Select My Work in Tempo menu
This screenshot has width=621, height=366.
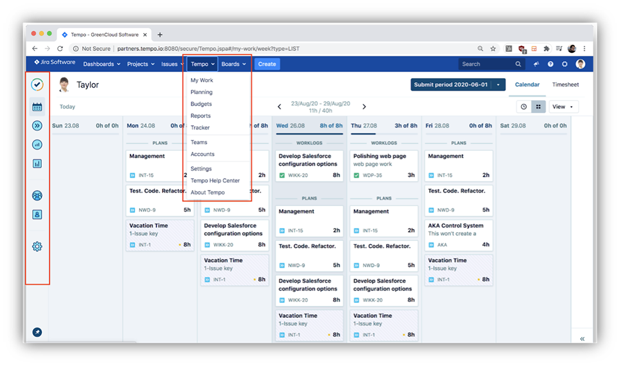tap(202, 80)
